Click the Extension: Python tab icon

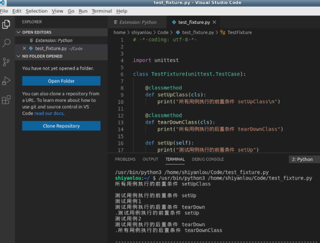pos(115,22)
